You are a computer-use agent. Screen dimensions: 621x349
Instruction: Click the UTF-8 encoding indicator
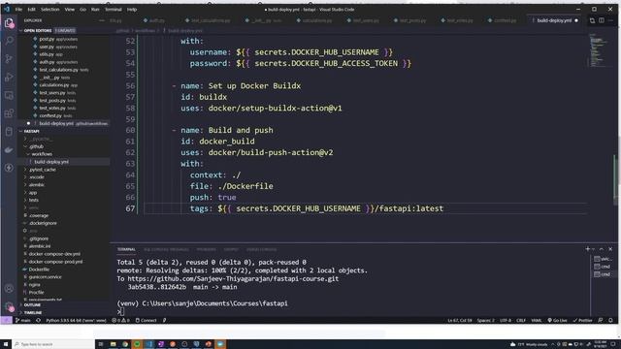505,321
